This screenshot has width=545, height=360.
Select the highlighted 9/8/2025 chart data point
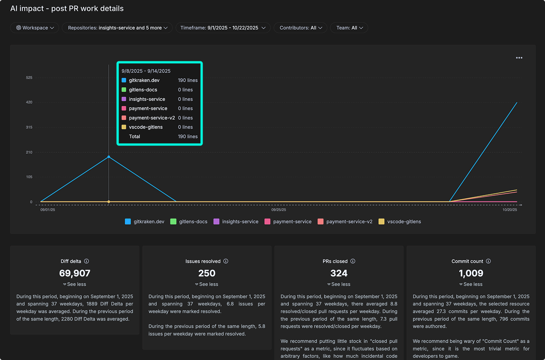[x=109, y=157]
